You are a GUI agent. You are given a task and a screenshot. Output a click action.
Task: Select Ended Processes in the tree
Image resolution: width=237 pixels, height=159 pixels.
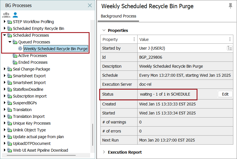click(33, 62)
